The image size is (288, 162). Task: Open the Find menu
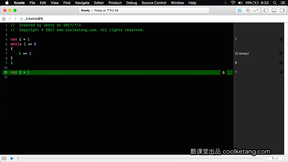pyautogui.click(x=67, y=3)
